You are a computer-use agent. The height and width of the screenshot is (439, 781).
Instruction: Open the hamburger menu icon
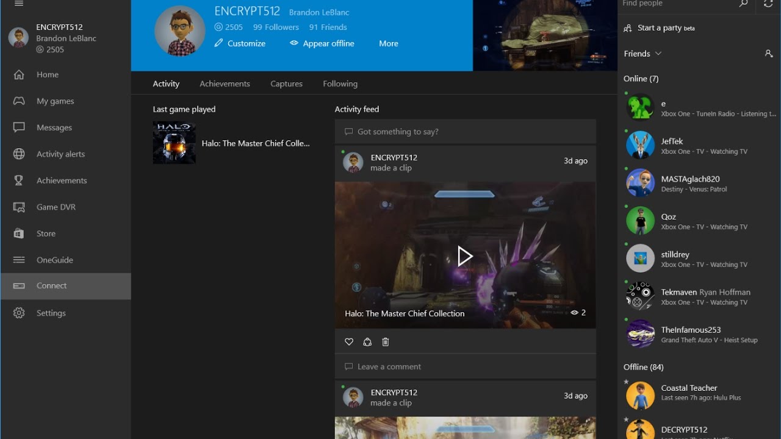pos(19,3)
